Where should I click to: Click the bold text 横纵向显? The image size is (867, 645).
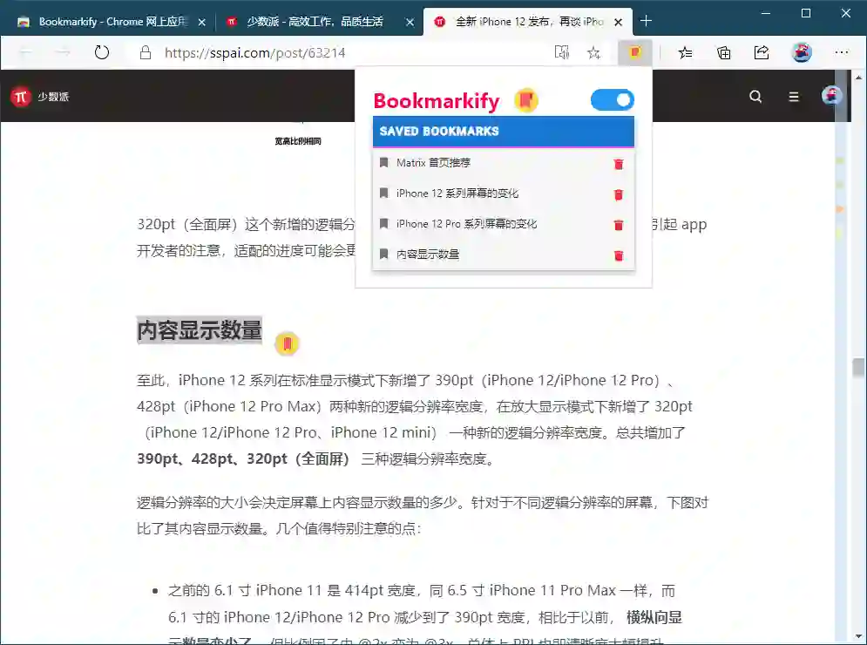tap(654, 617)
